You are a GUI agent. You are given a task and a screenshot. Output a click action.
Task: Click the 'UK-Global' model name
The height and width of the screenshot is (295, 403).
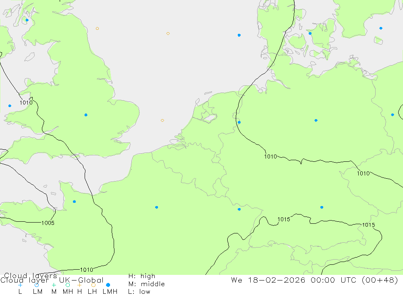click(81, 280)
